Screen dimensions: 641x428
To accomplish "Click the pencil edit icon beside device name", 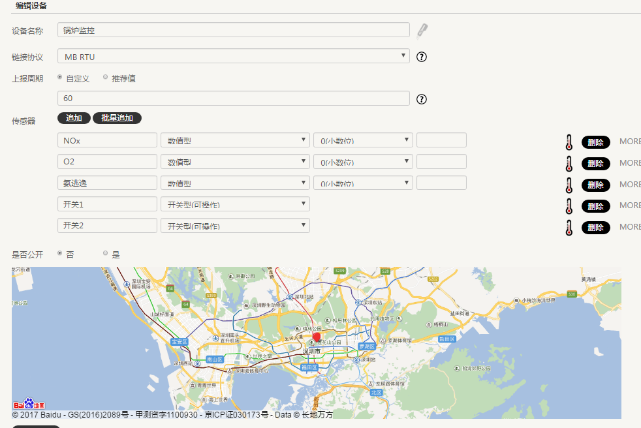I will tap(422, 30).
